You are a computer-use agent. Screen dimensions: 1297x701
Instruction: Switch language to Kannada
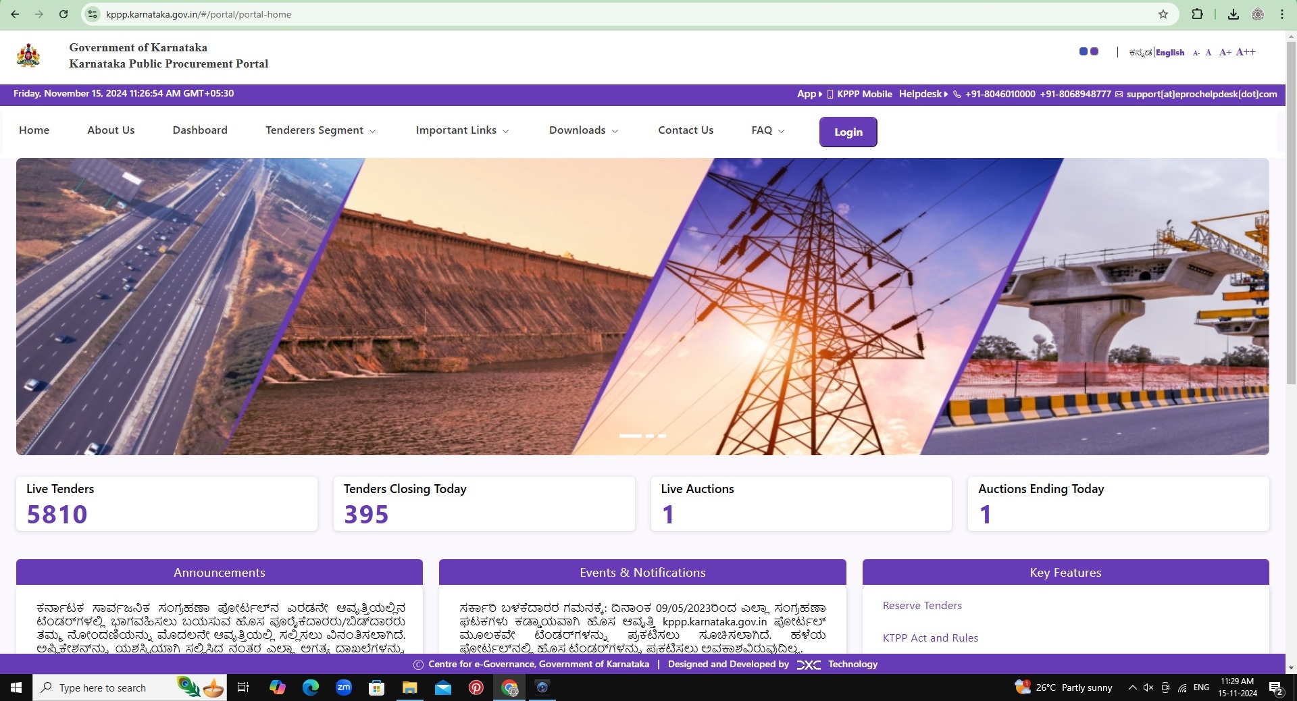tap(1141, 52)
